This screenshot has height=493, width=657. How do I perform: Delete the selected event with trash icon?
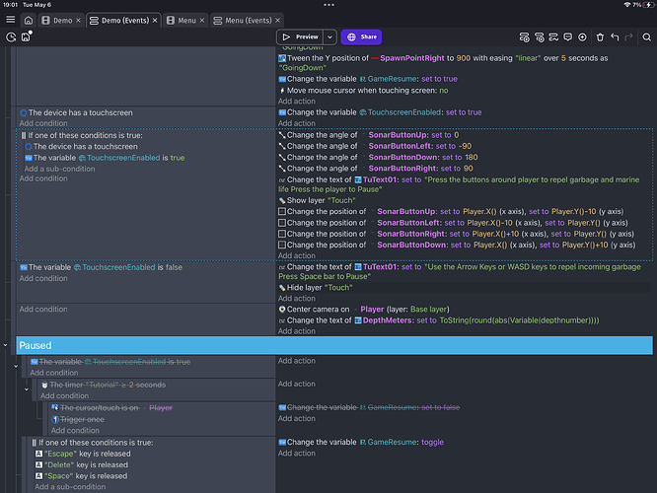click(x=600, y=37)
